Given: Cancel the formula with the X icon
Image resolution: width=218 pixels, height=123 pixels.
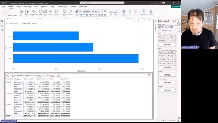Looking at the screenshot, I should coord(7,76).
